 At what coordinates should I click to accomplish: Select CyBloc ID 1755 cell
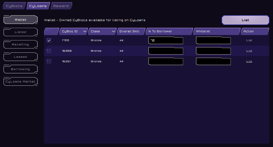[66, 40]
